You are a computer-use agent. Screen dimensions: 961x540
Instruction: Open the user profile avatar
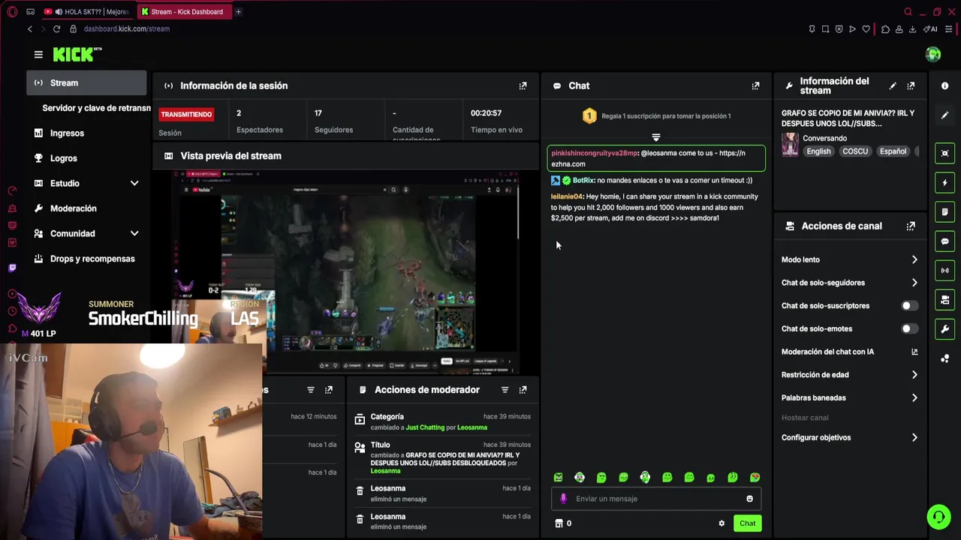(933, 54)
